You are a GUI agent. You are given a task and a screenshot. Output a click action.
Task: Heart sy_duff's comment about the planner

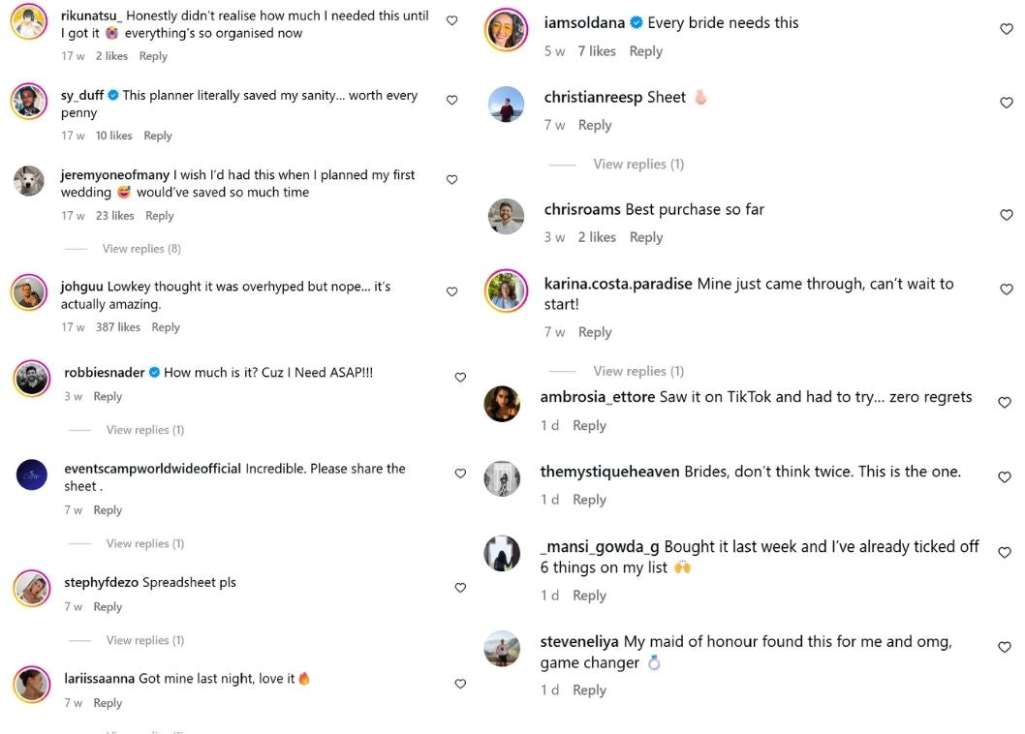[x=451, y=100]
